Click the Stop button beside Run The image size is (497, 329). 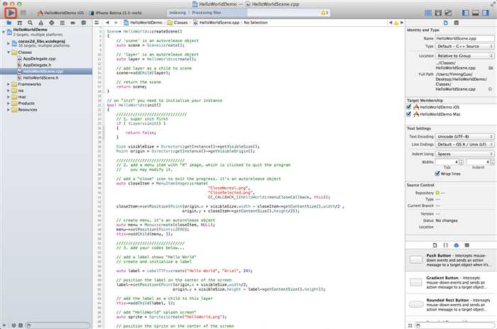pyautogui.click(x=23, y=13)
